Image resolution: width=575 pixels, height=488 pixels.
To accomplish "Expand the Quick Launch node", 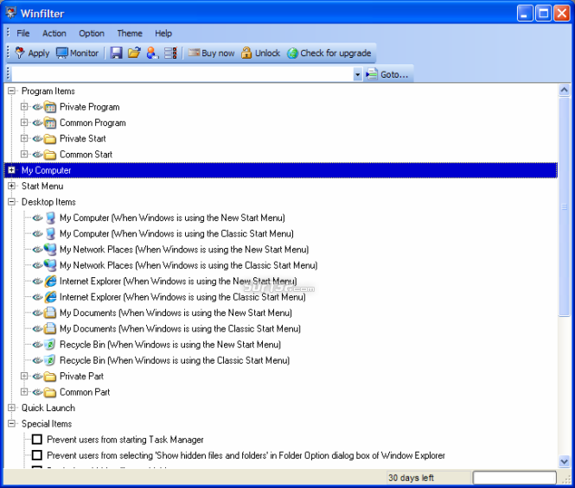I will coord(11,408).
